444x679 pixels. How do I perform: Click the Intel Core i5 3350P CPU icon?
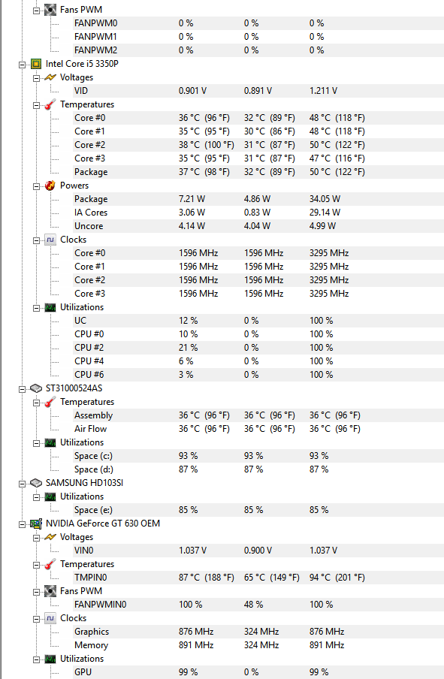coord(36,64)
